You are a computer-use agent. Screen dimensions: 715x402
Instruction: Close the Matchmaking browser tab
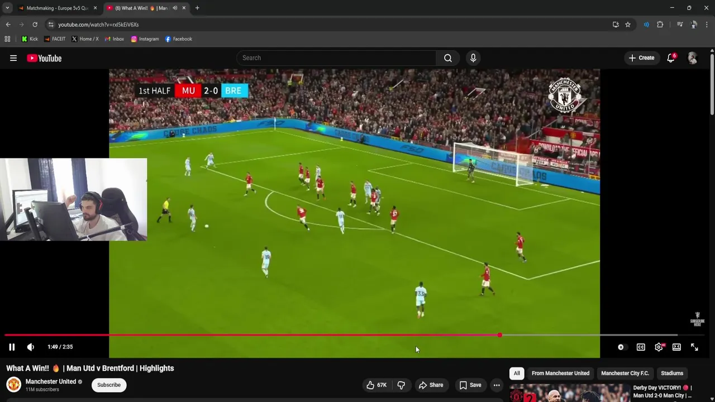coord(95,8)
